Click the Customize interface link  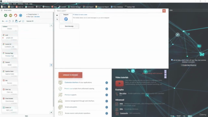pos(71,83)
